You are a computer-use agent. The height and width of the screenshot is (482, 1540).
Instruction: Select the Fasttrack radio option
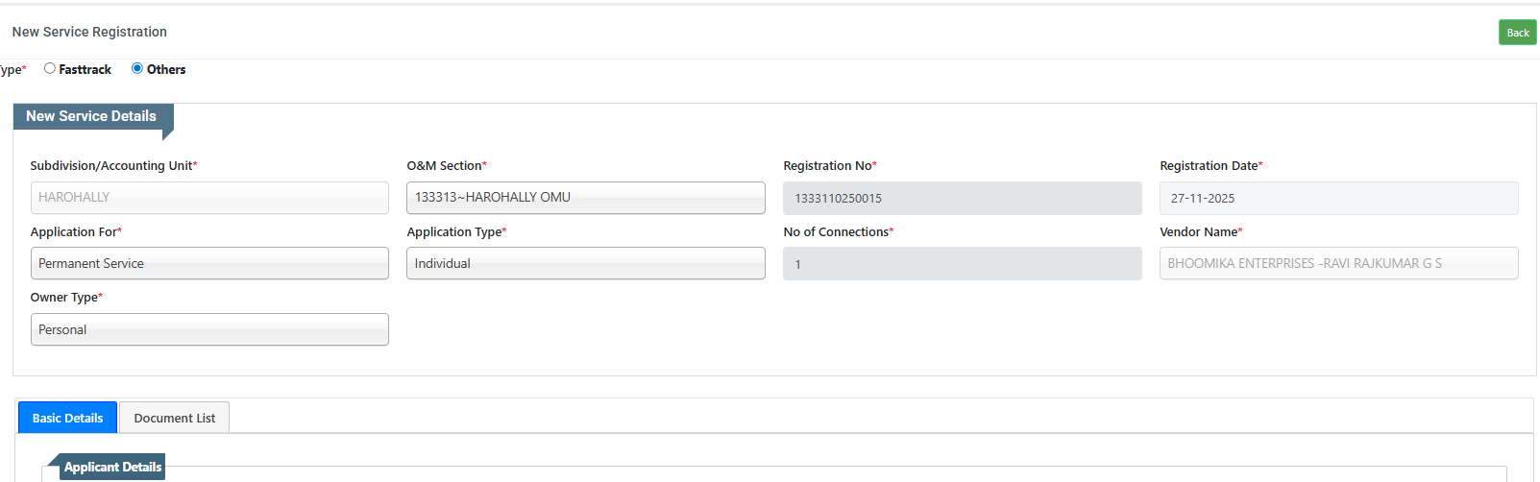click(x=50, y=68)
